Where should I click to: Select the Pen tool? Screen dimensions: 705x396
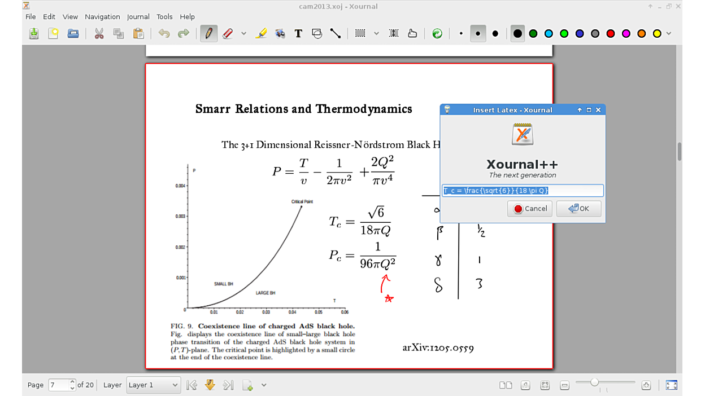[208, 34]
